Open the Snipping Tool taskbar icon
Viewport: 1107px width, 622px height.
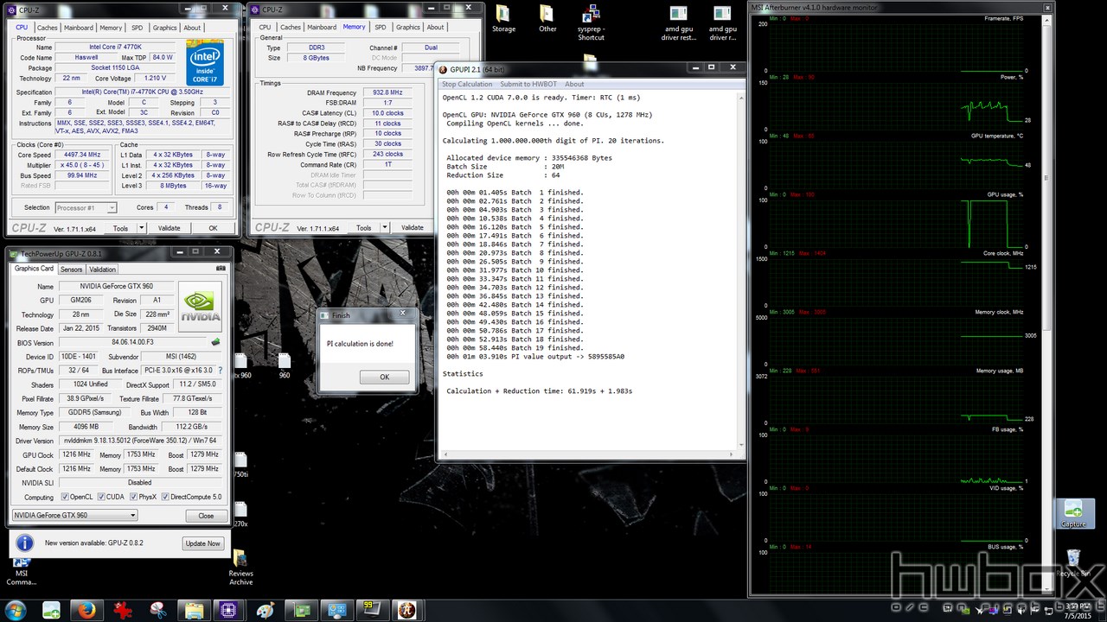tap(157, 610)
